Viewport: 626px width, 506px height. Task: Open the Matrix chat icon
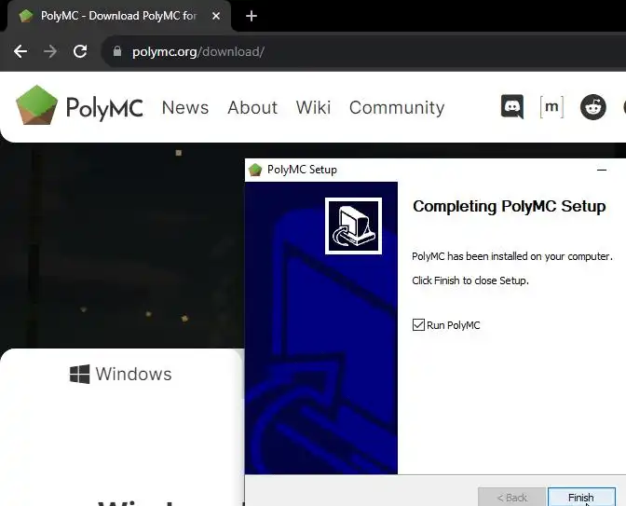click(551, 106)
